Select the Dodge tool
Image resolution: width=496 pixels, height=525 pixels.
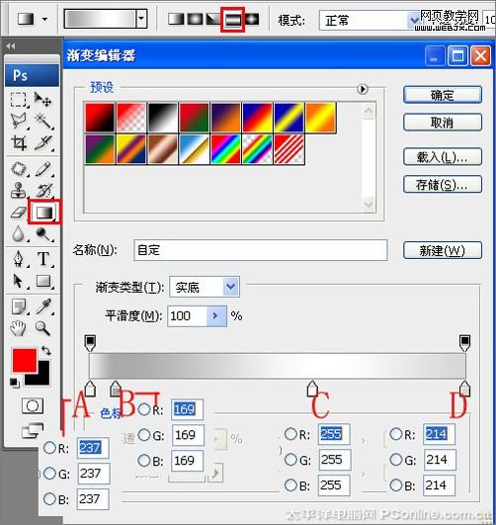pyautogui.click(x=43, y=233)
